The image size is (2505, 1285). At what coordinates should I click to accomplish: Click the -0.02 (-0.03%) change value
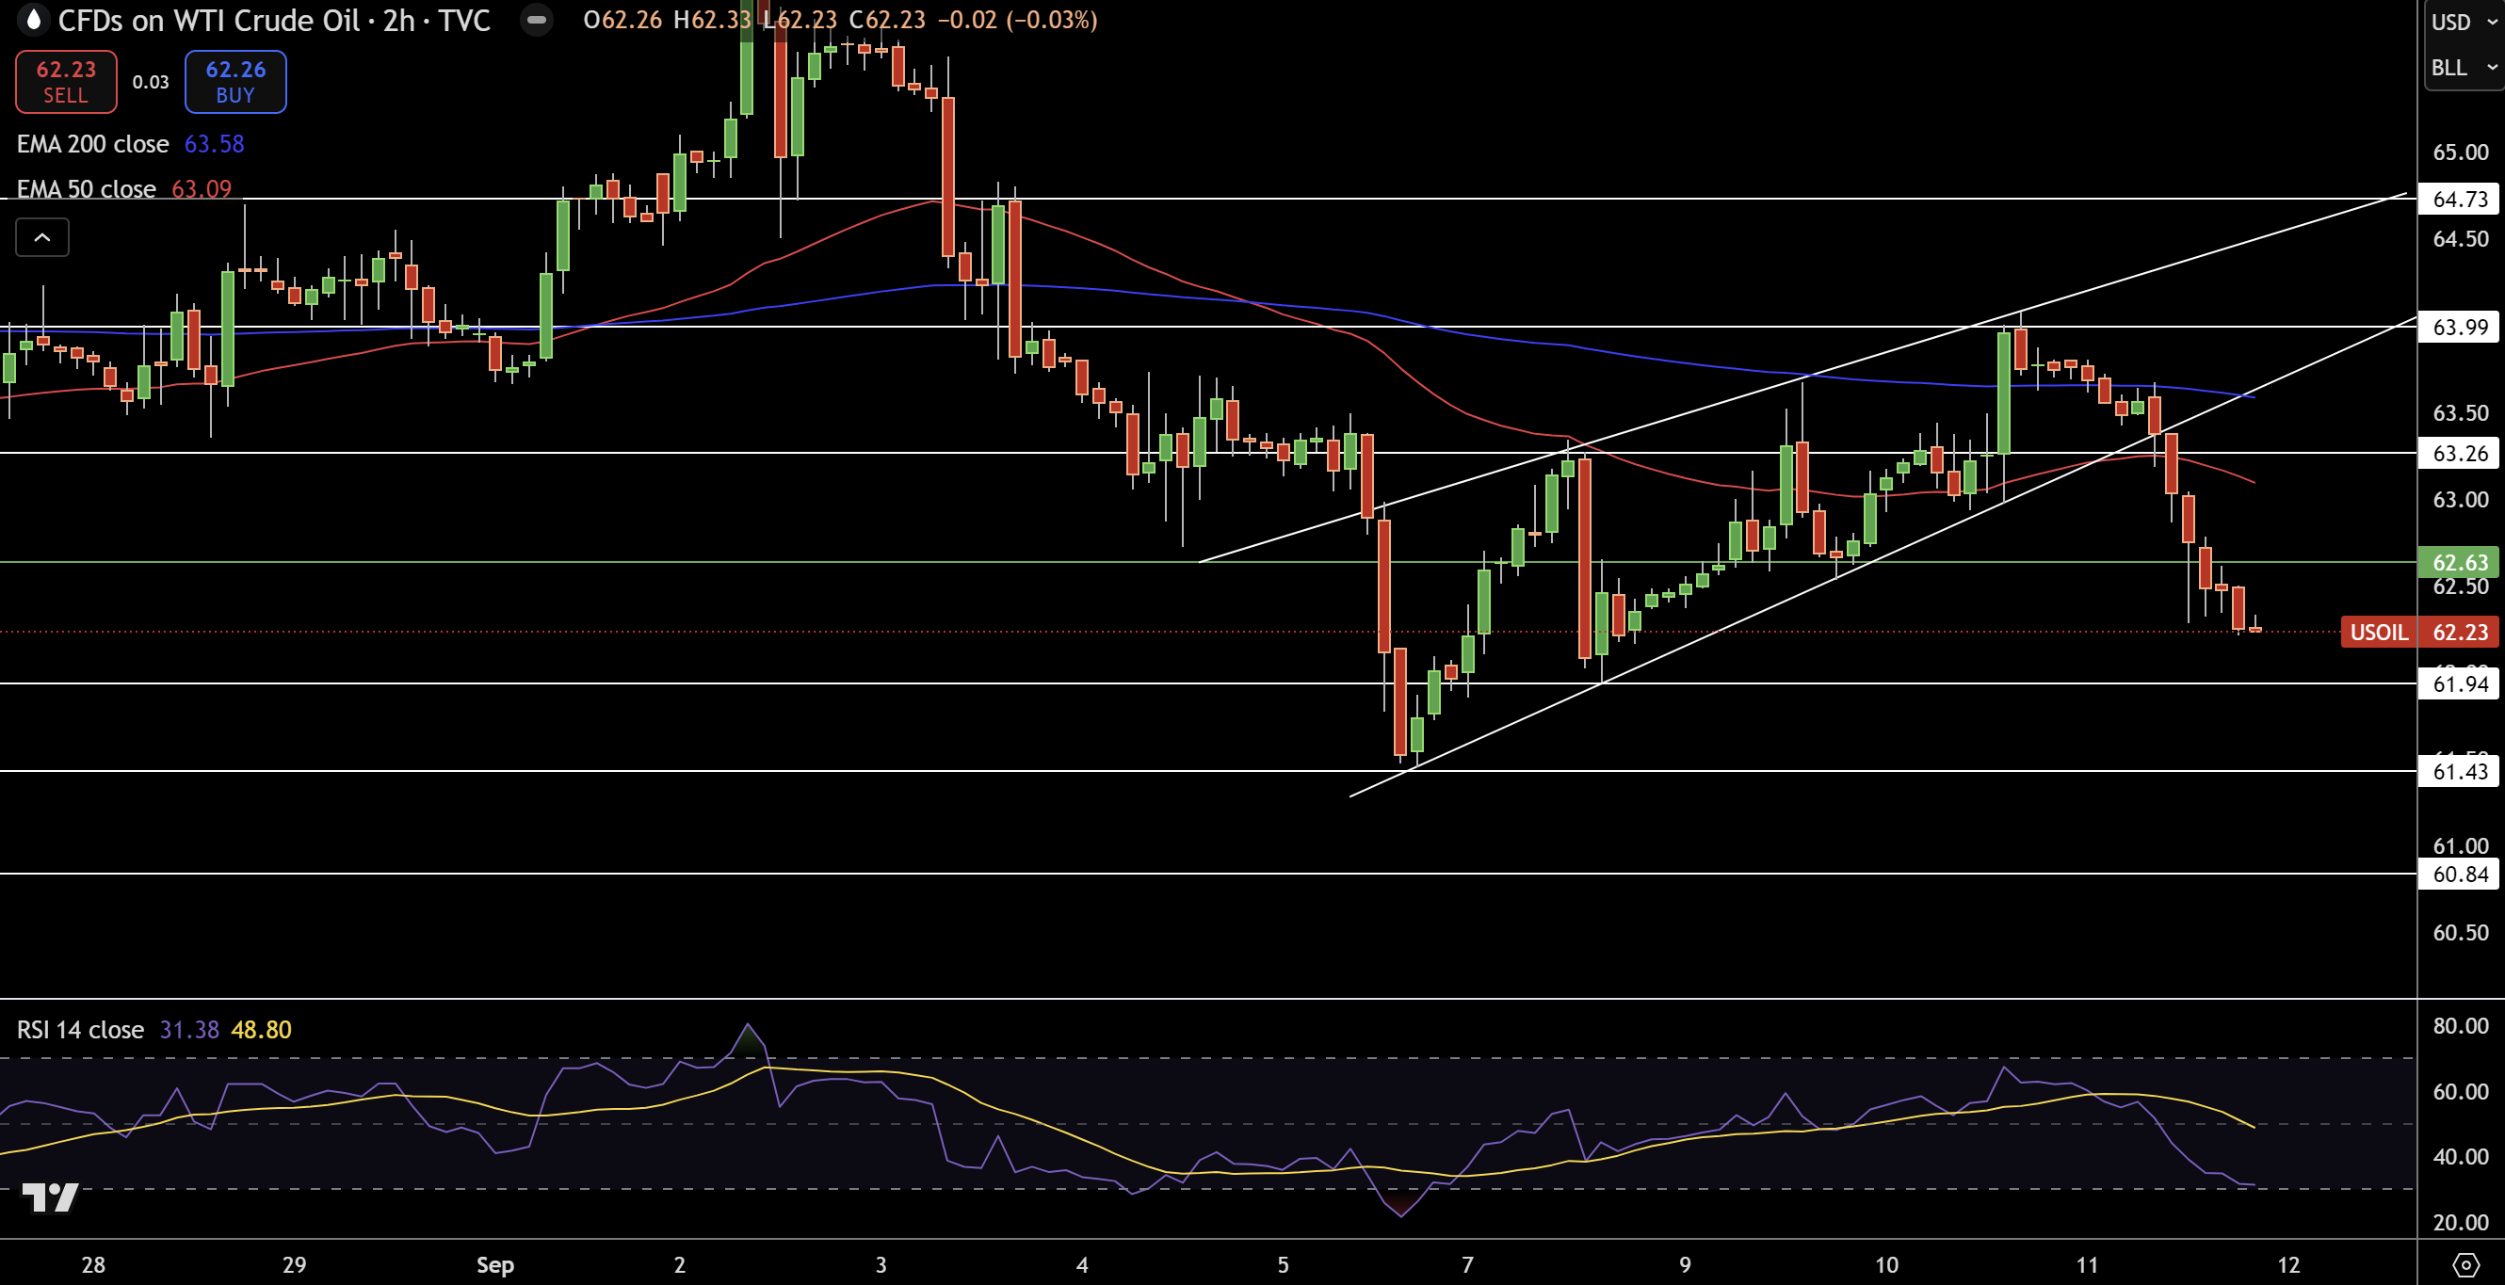(1017, 20)
